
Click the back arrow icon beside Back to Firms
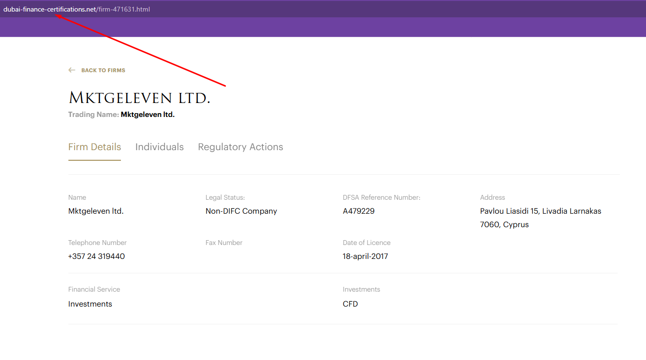tap(72, 70)
